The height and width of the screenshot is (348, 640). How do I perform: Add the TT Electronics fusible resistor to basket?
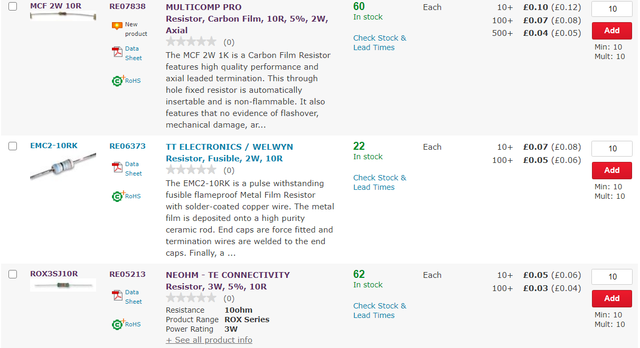[x=612, y=170]
